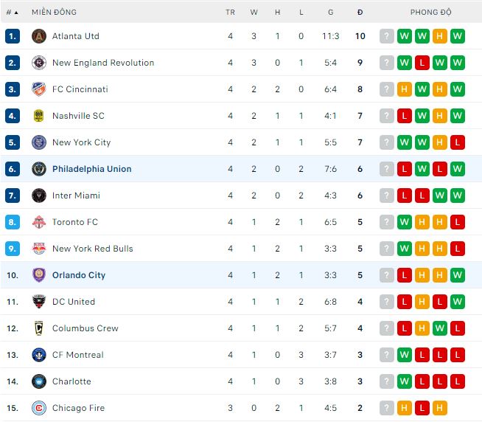Click Chicago Fire's red L form badge
The height and width of the screenshot is (422, 482).
tap(422, 408)
